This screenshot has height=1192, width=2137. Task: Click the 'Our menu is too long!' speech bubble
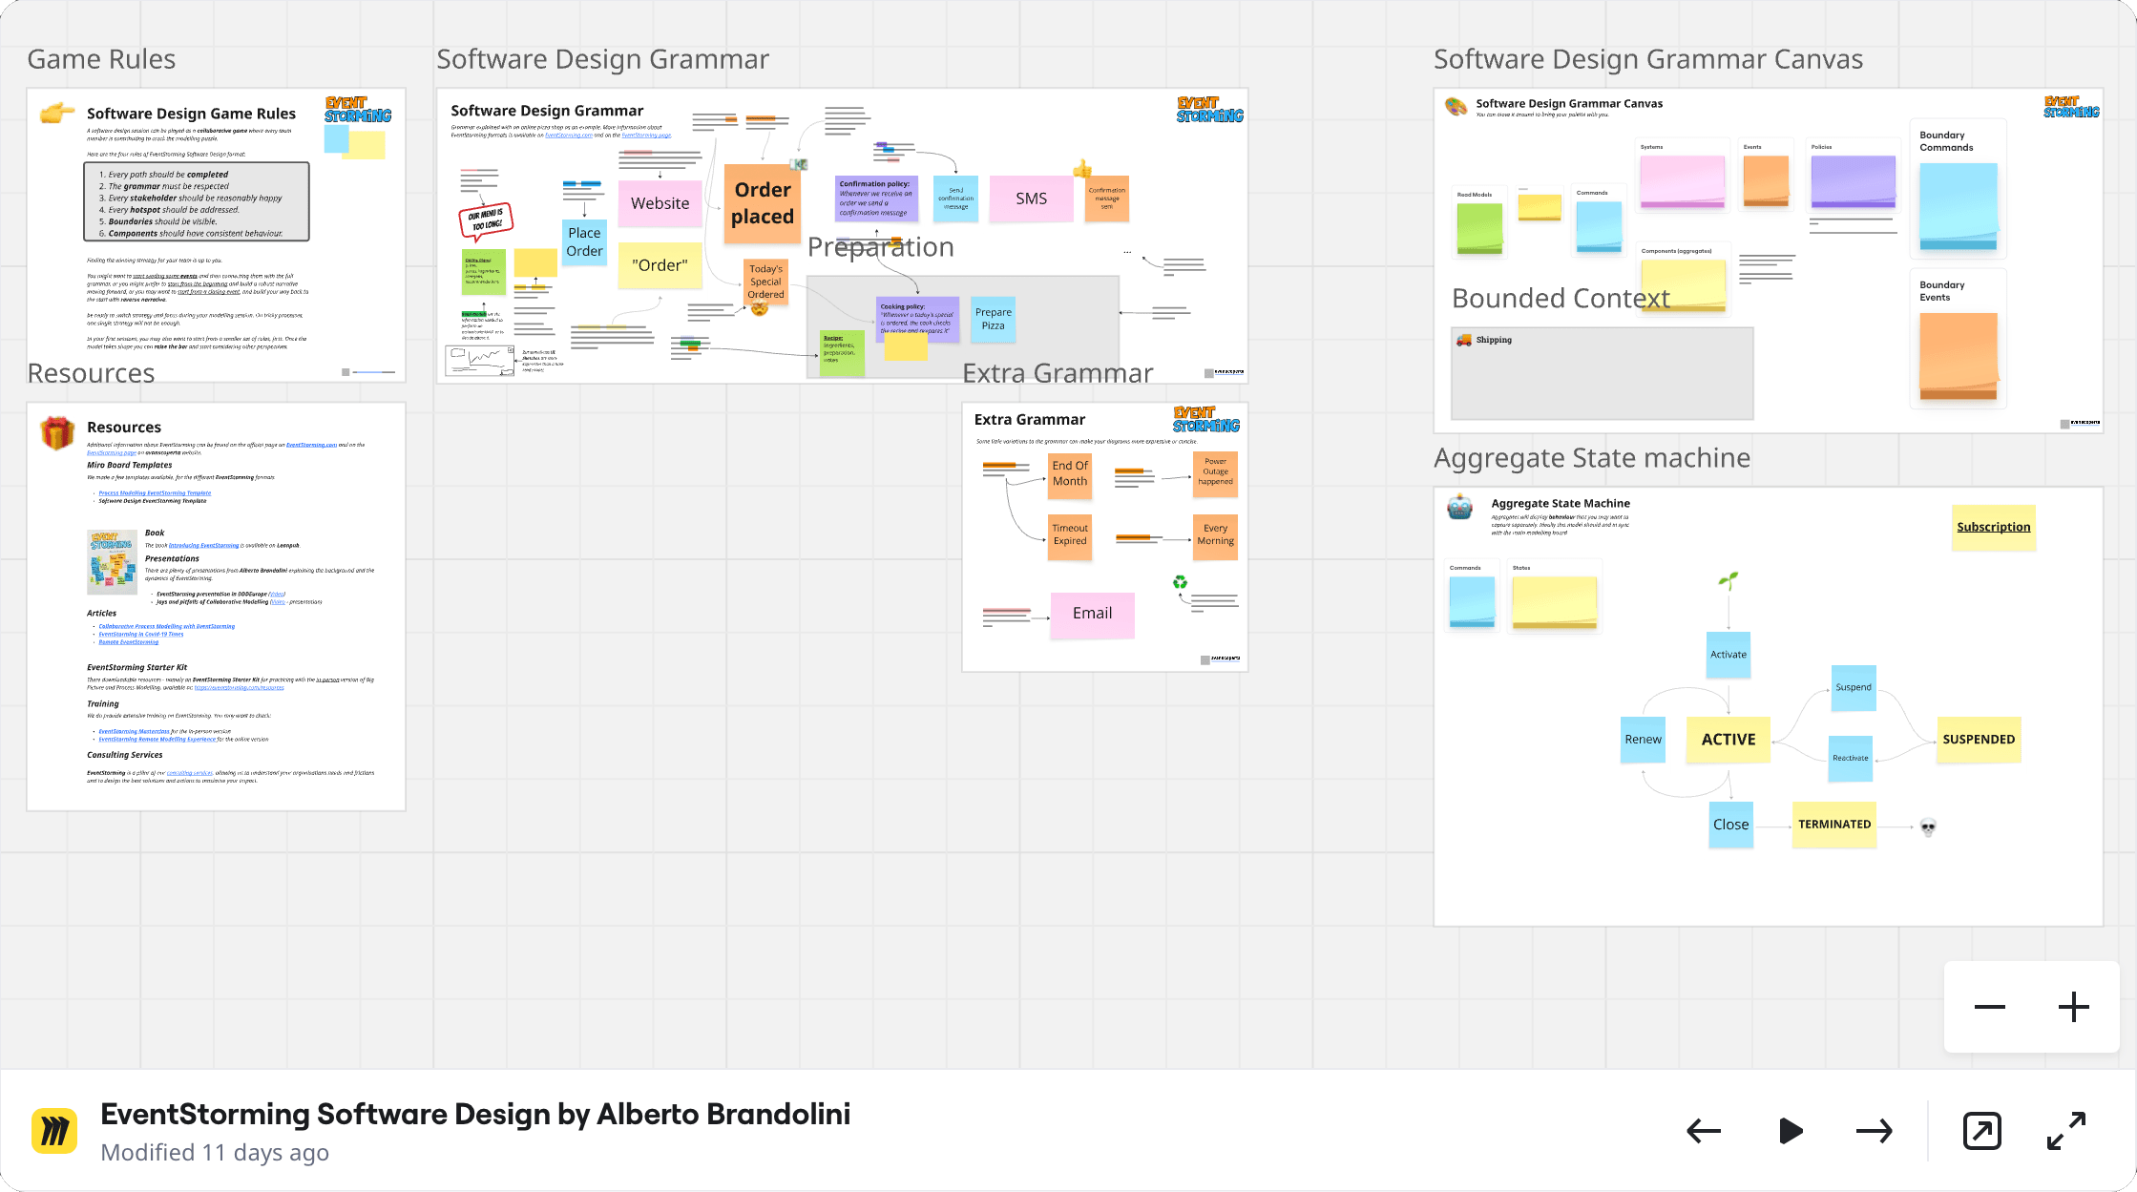pyautogui.click(x=487, y=220)
